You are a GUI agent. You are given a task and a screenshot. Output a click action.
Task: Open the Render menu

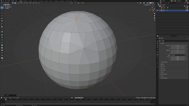9,1
